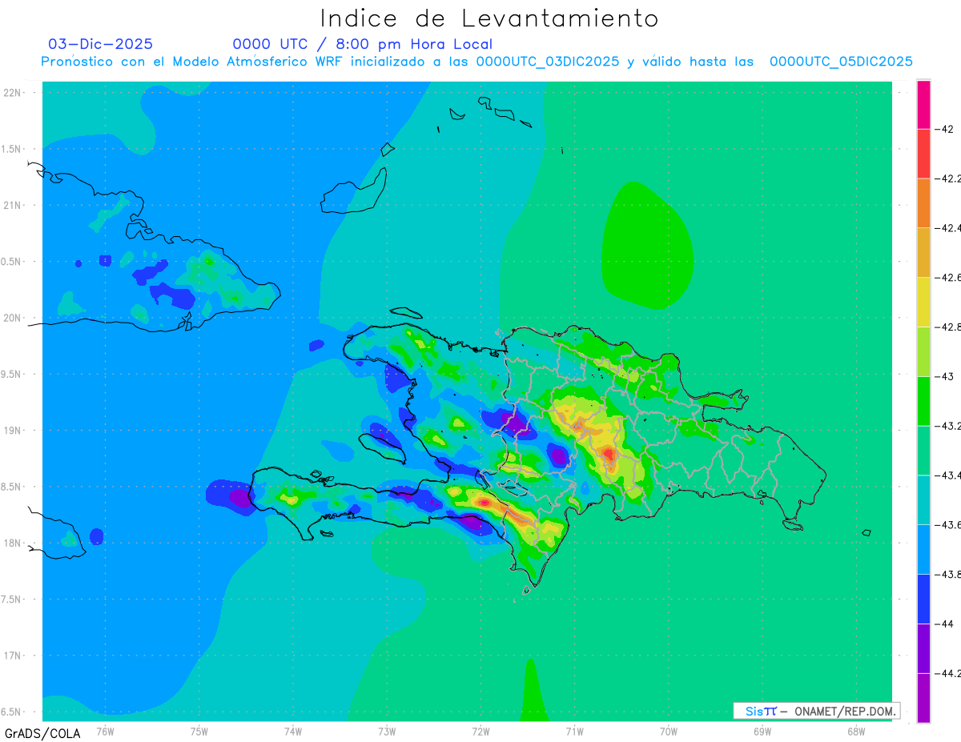This screenshot has width=961, height=742.
Task: Click the date text "03-Dic-2025"
Action: coord(100,44)
